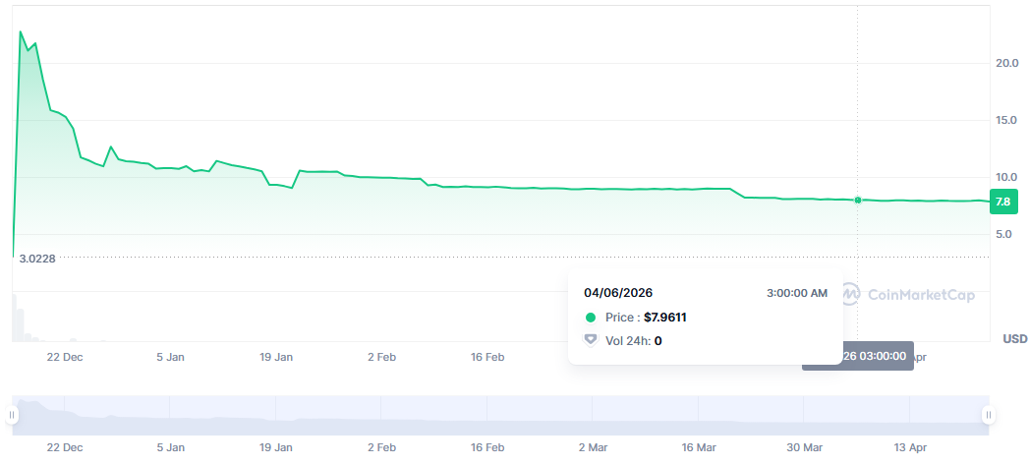Select the highlighted data point on price line
Image resolution: width=1029 pixels, height=465 pixels.
click(x=858, y=200)
